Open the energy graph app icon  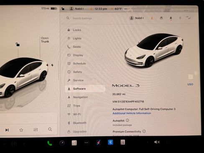point(74,143)
